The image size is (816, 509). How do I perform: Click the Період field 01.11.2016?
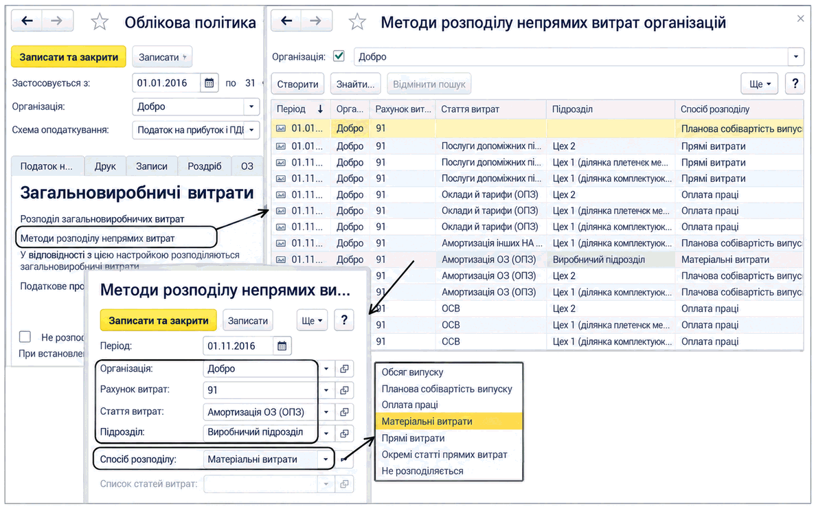pos(238,346)
